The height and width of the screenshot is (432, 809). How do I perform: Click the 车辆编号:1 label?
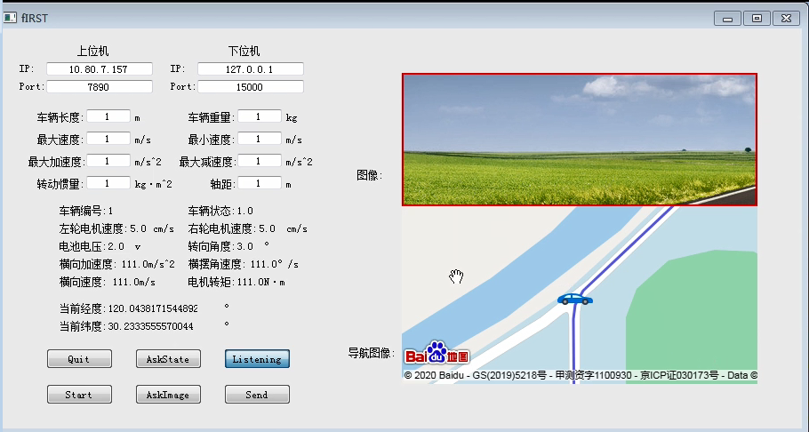pyautogui.click(x=86, y=211)
